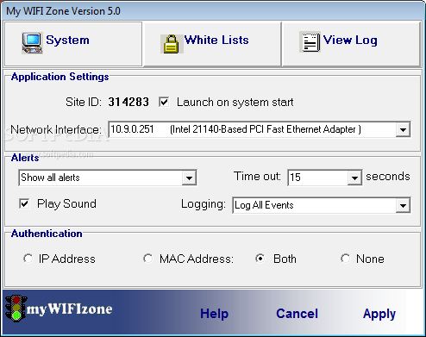Click the View Log document icon
This screenshot has height=337, width=426.
click(x=310, y=42)
